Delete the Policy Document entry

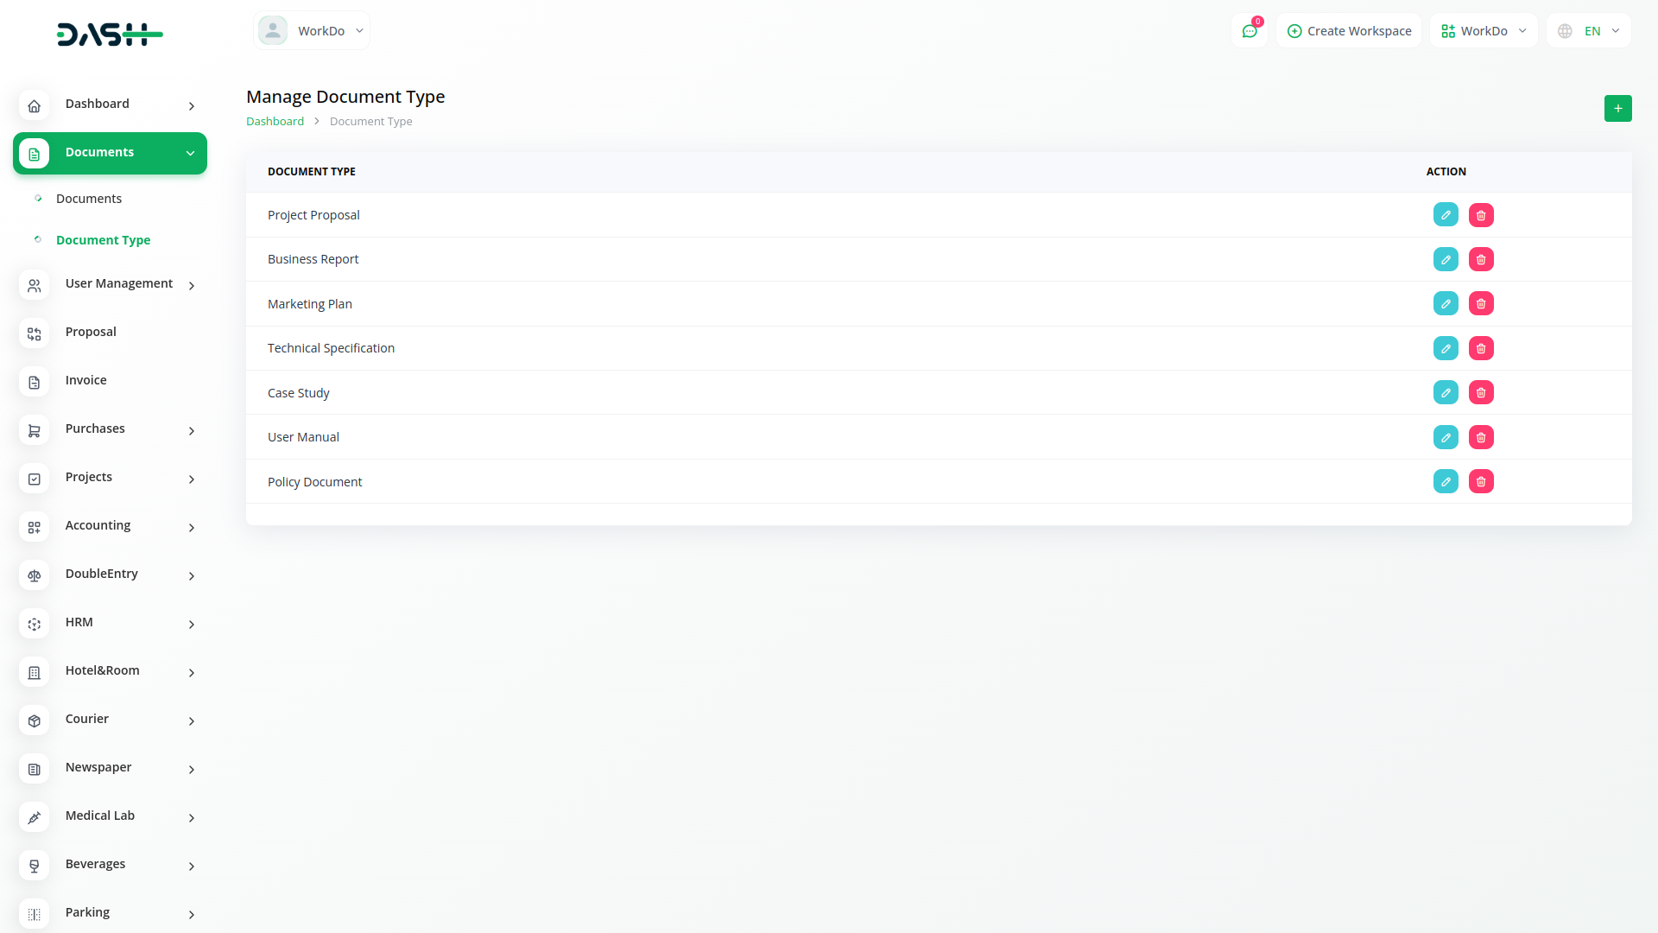tap(1481, 482)
